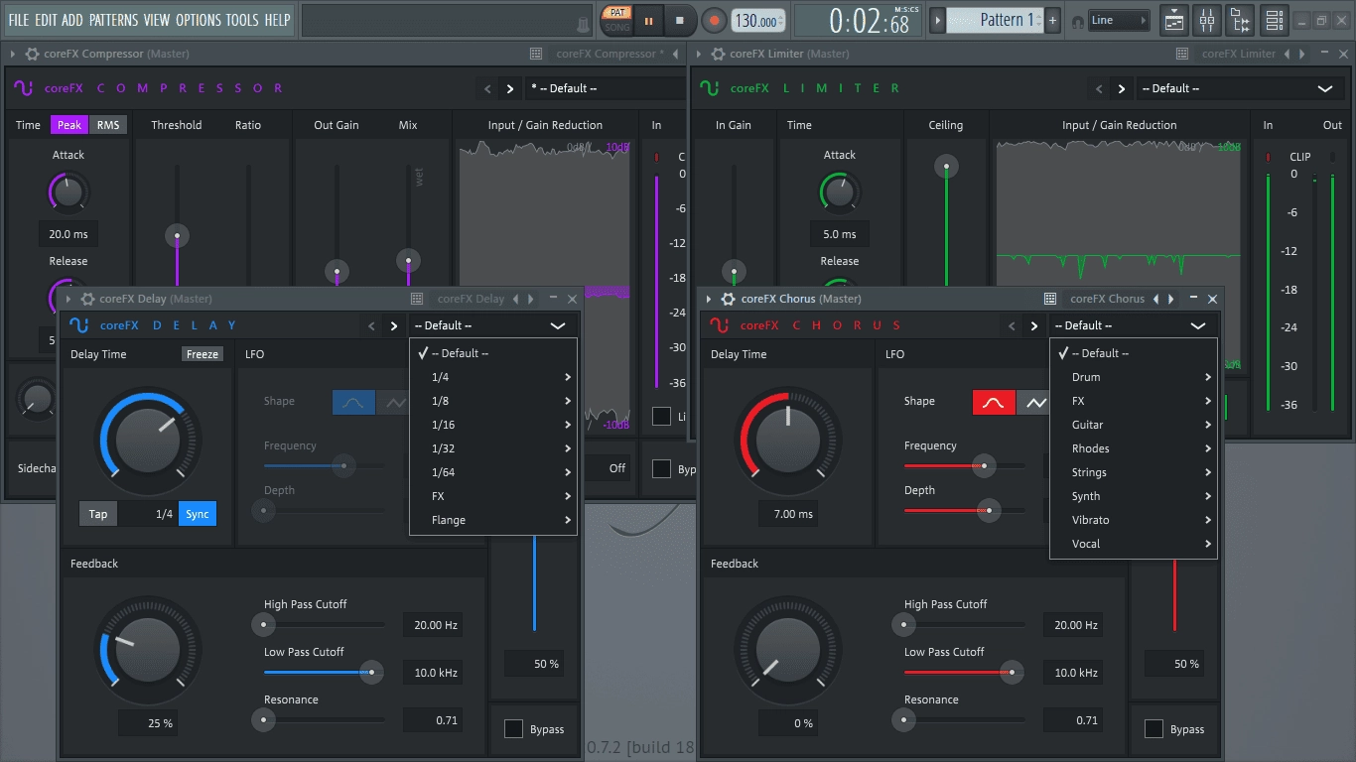Click Compressor next preset arrow
This screenshot has height=762, width=1356.
click(510, 88)
